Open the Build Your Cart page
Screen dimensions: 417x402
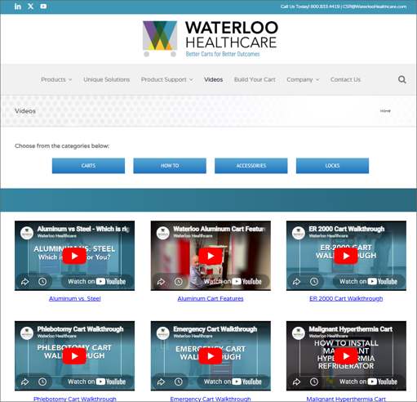click(255, 79)
